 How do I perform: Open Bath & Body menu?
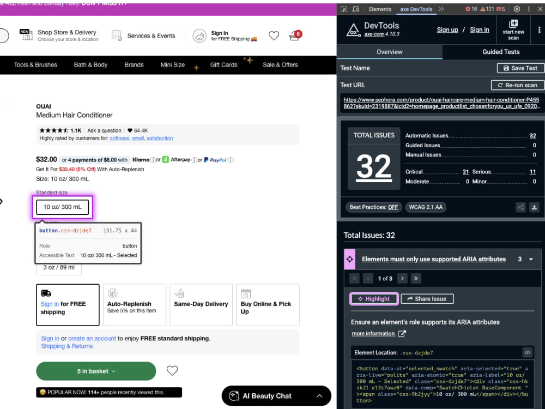coord(90,65)
